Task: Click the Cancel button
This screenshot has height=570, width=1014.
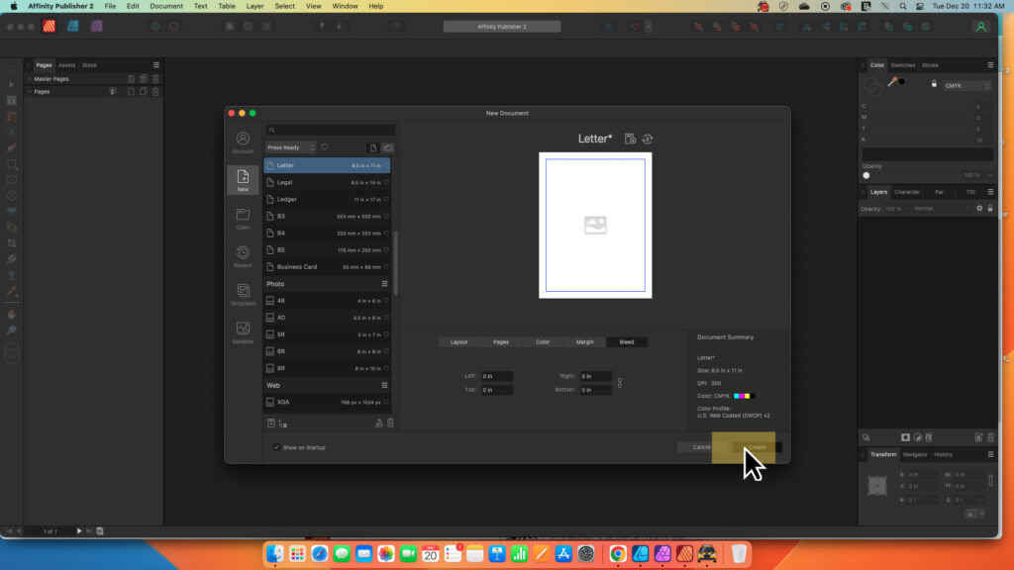Action: [x=702, y=447]
